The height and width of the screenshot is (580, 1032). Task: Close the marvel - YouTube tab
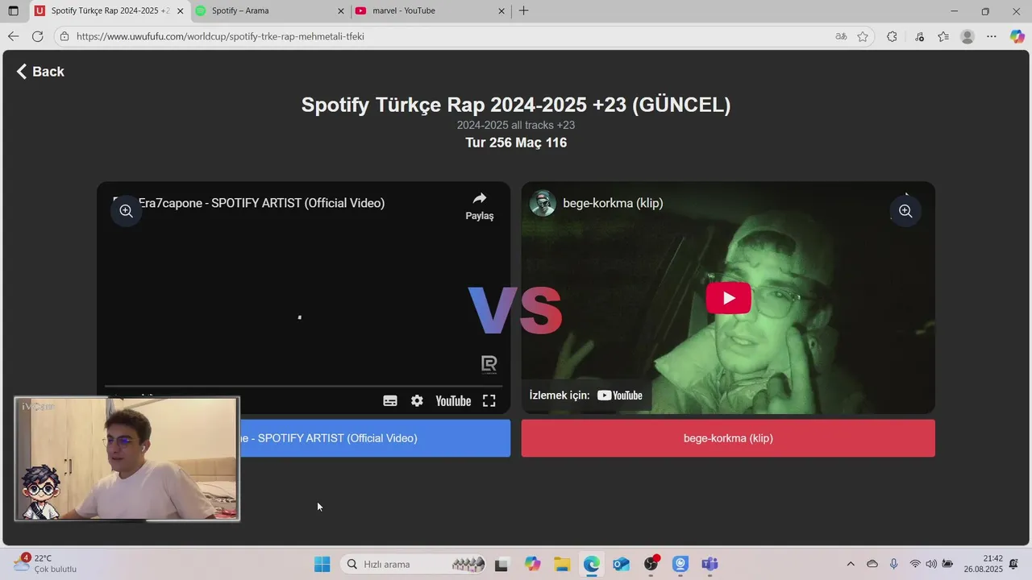click(x=501, y=11)
